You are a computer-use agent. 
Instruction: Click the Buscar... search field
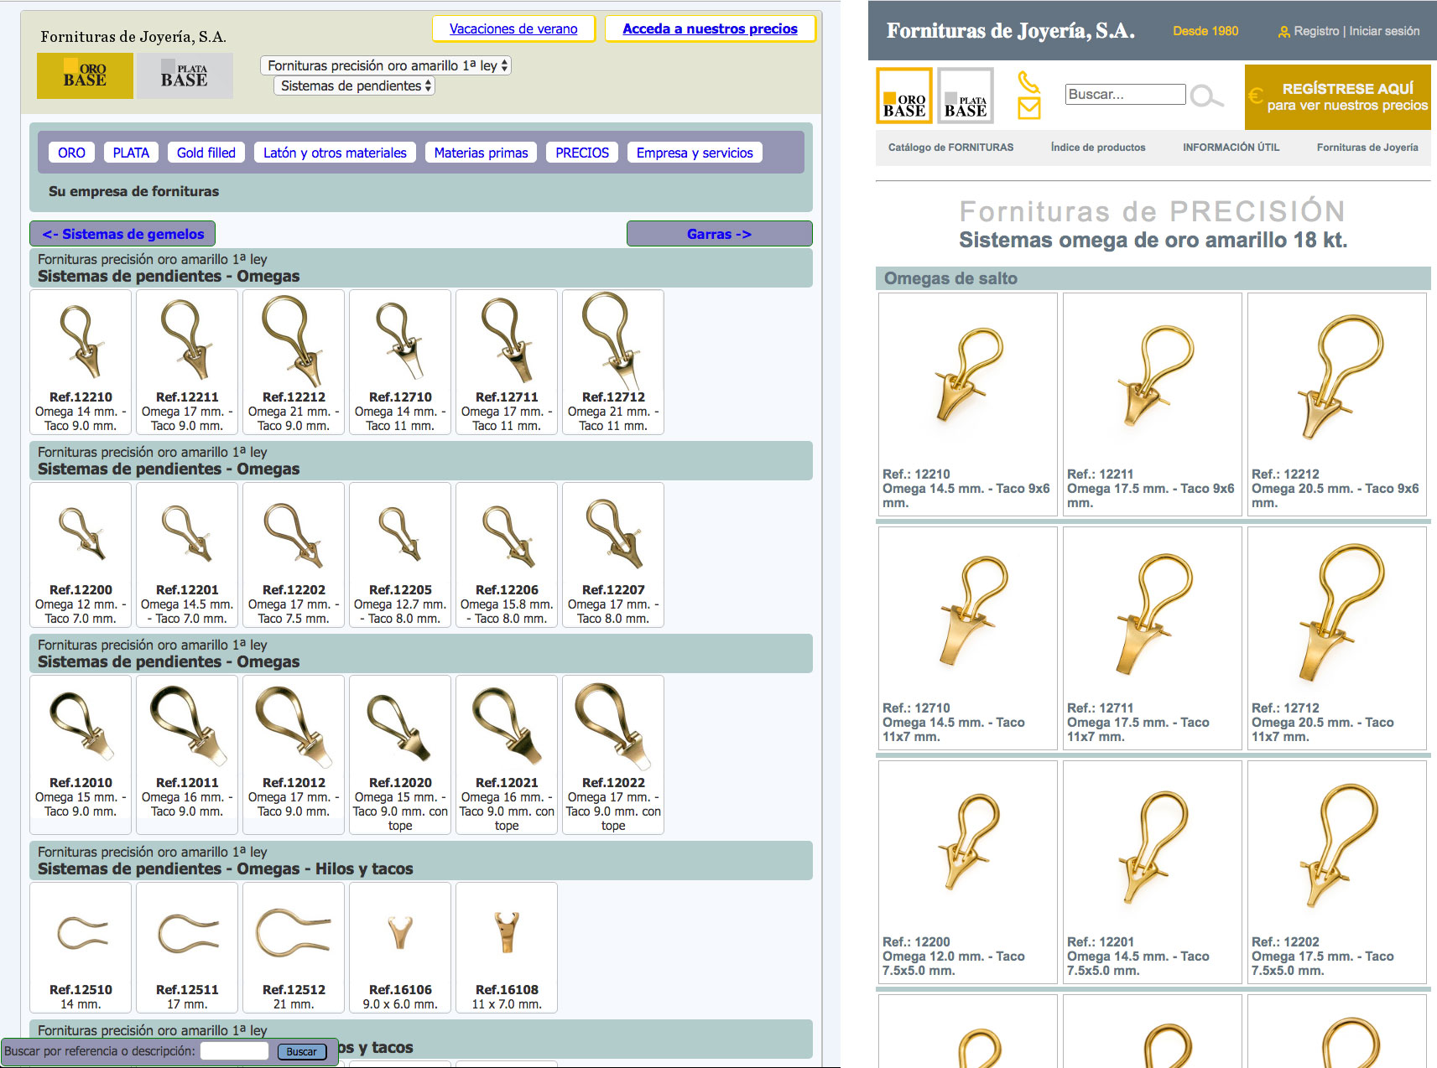click(1125, 94)
